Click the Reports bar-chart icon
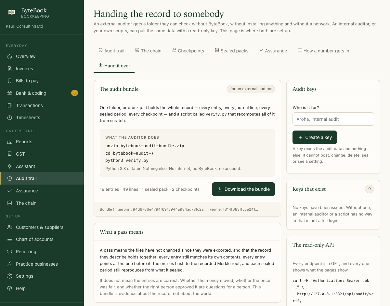 pos(10,142)
